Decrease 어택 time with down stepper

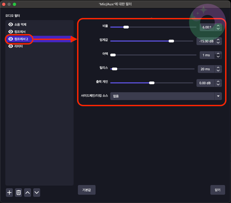tap(218, 57)
